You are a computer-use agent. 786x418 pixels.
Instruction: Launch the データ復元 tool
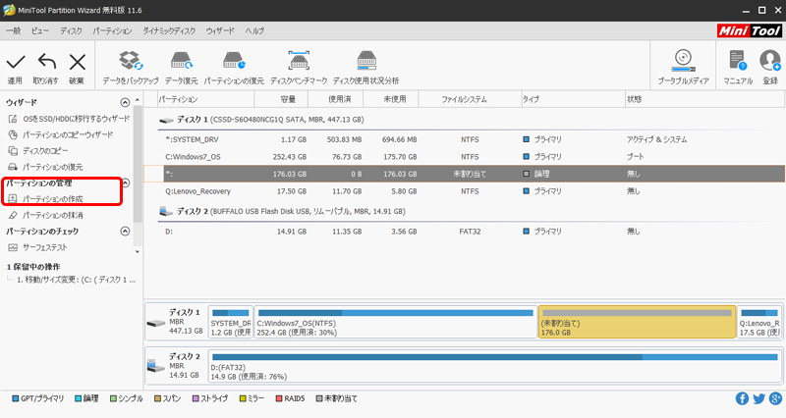coord(181,67)
